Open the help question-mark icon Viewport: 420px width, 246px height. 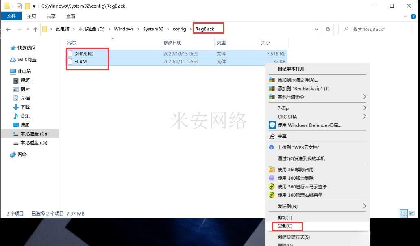click(413, 17)
